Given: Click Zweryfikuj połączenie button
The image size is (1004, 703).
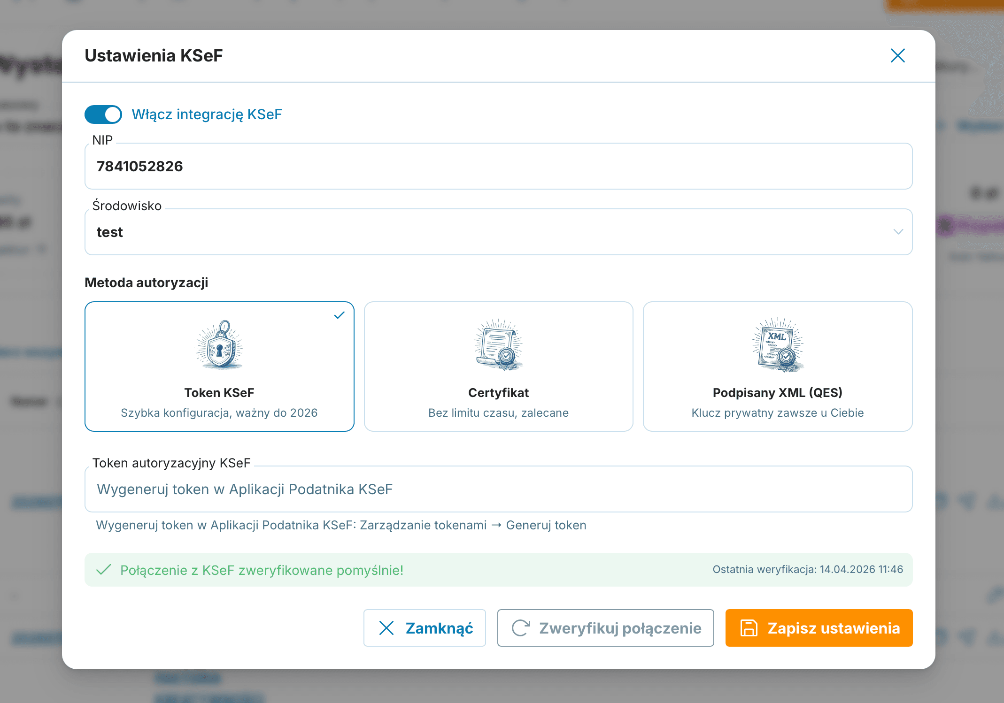Looking at the screenshot, I should (x=605, y=628).
